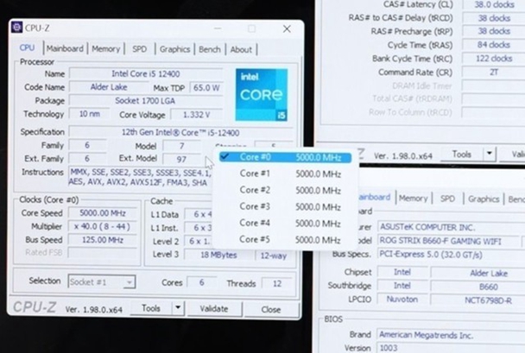Click the Bus Specs PCI-Express 5.0 value
The height and width of the screenshot is (353, 525).
click(x=451, y=255)
